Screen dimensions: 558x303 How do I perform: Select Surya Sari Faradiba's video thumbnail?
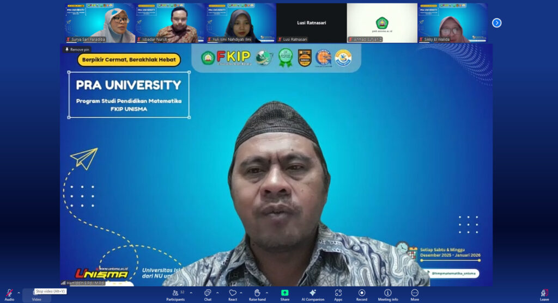click(x=100, y=23)
